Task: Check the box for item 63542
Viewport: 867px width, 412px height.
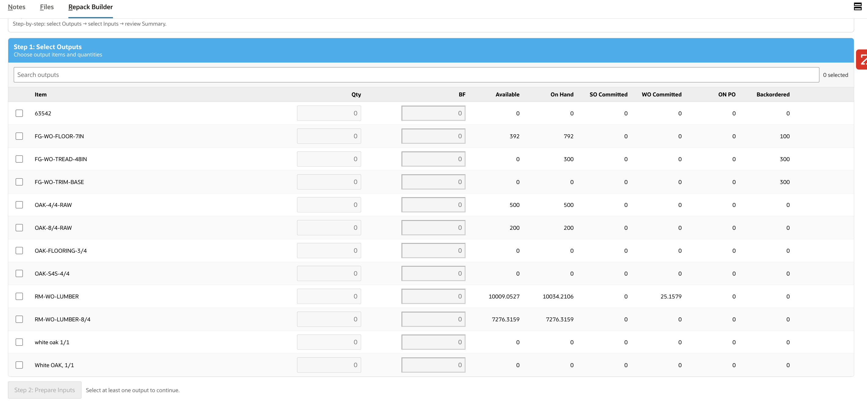Action: tap(19, 113)
